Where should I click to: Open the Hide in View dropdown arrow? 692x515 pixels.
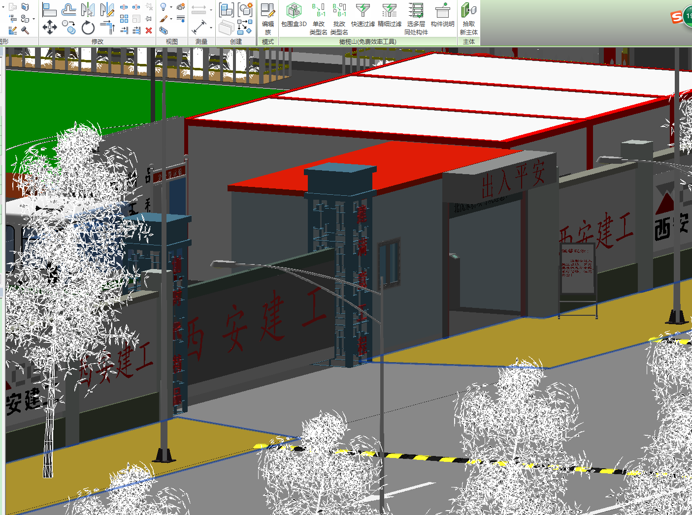[x=171, y=7]
